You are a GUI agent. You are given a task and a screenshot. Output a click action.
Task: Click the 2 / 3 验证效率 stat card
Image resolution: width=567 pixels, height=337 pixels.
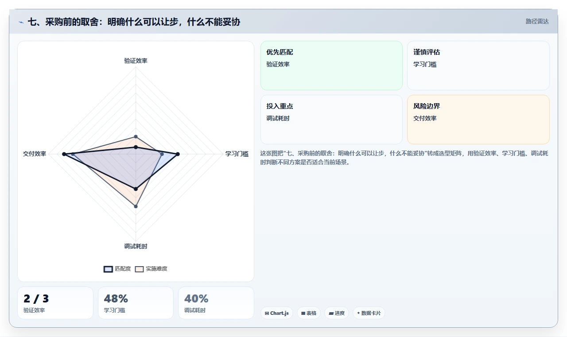click(x=55, y=303)
